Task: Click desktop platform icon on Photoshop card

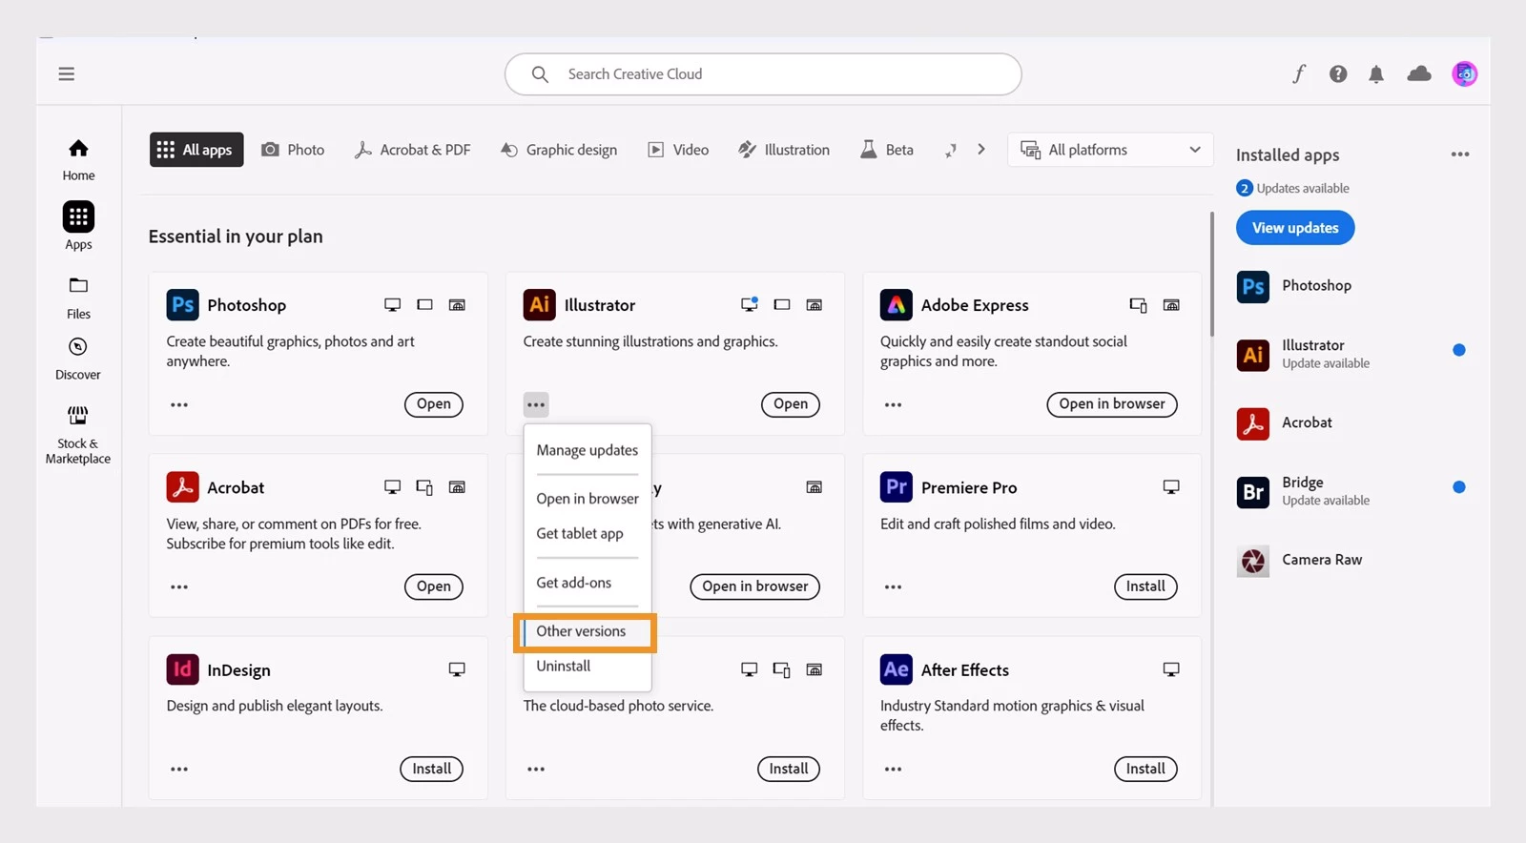Action: (392, 305)
